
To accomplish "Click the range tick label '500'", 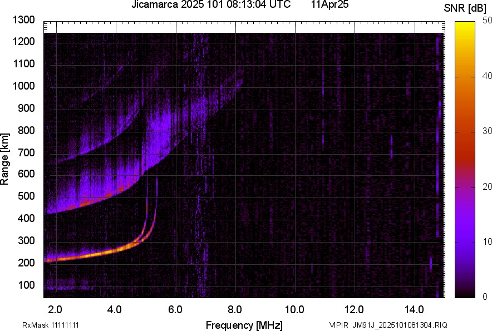I will [26, 196].
